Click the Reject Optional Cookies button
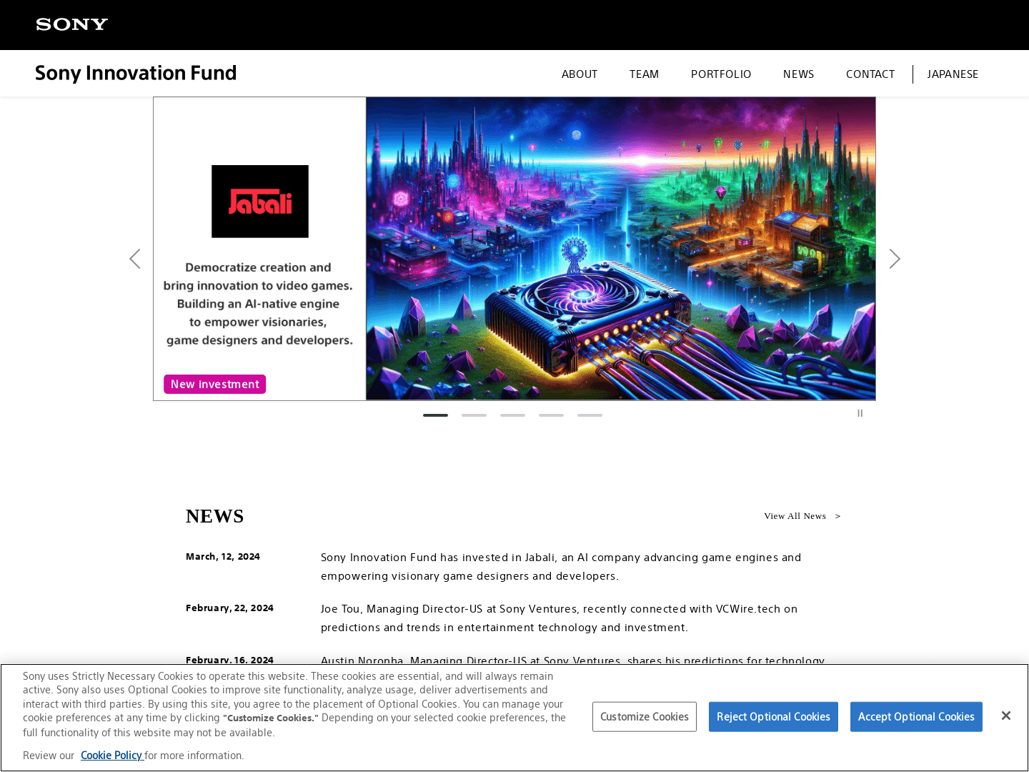The width and height of the screenshot is (1029, 772). (x=773, y=716)
